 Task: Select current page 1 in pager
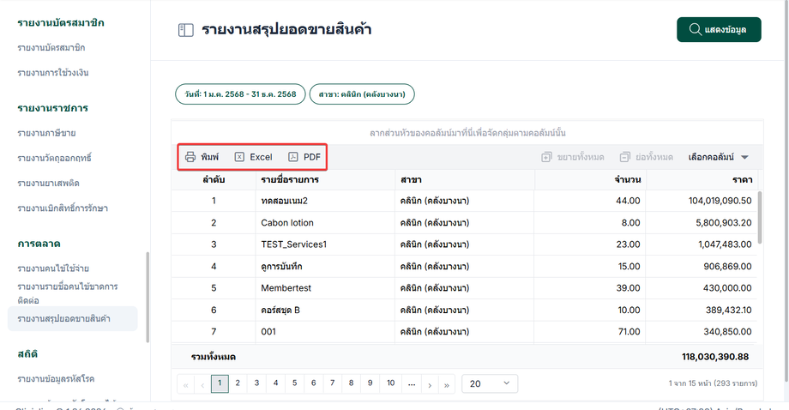pos(220,384)
